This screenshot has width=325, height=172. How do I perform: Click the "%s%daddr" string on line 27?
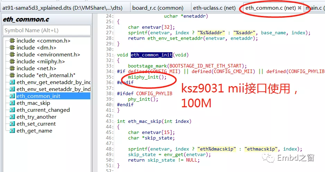pyautogui.click(x=211, y=33)
